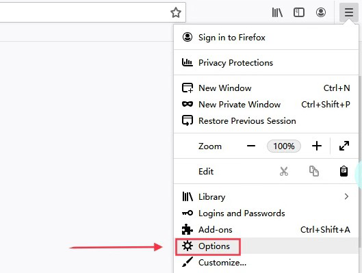Open the Library toolbar icon
Image resolution: width=362 pixels, height=273 pixels.
(277, 12)
